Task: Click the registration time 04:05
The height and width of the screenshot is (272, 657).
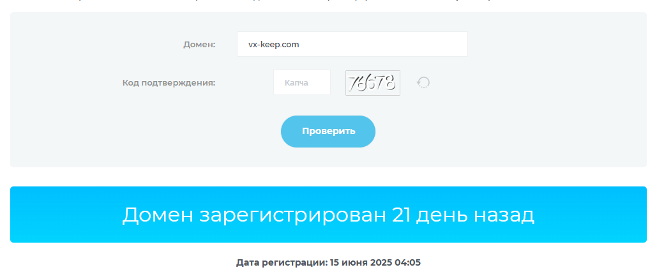Action: click(409, 262)
